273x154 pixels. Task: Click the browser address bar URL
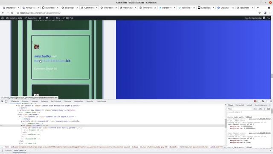coord(40,13)
